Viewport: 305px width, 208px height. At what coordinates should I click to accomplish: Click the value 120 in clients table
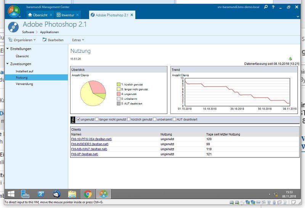[209, 139]
